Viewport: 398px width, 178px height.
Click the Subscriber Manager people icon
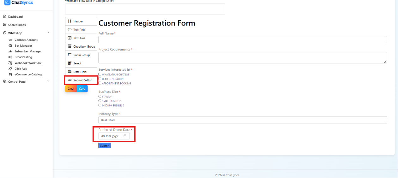click(x=10, y=51)
